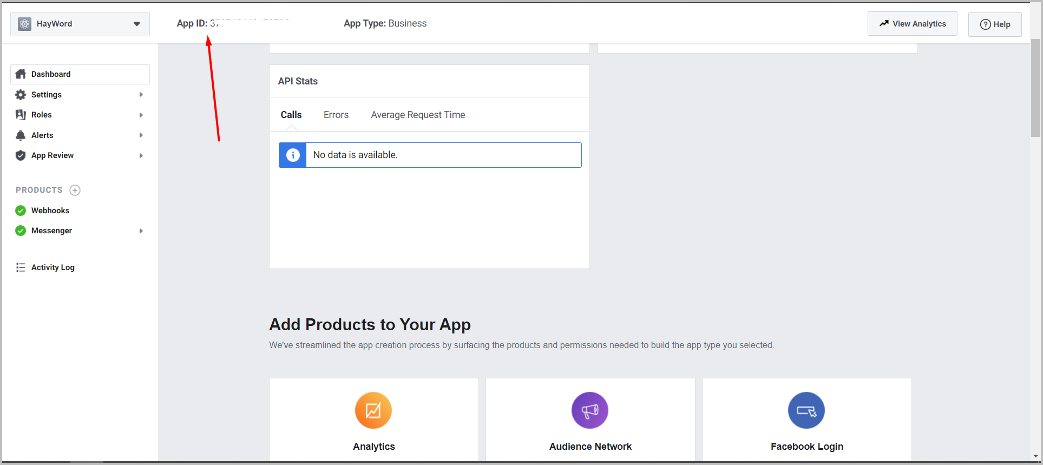Select the Analytics product title
The height and width of the screenshot is (465, 1043).
pos(374,447)
